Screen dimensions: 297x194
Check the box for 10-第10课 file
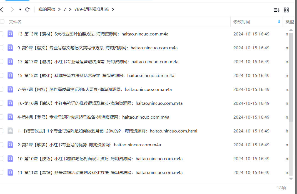(x=1, y=159)
